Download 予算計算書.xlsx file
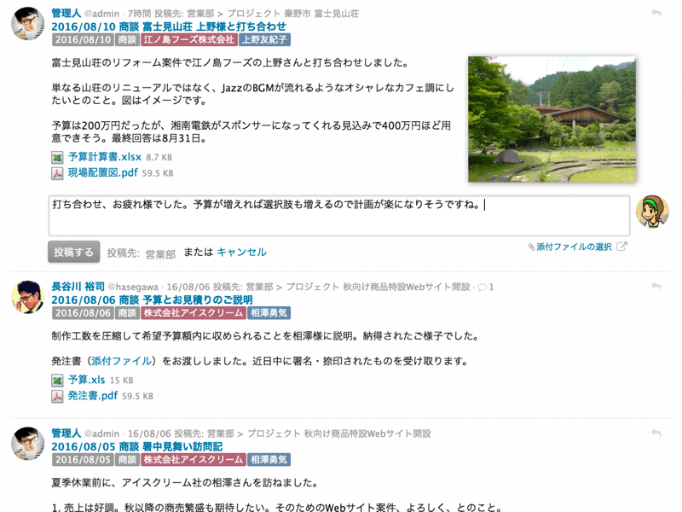Screen dimensions: 682x512 pos(104,157)
